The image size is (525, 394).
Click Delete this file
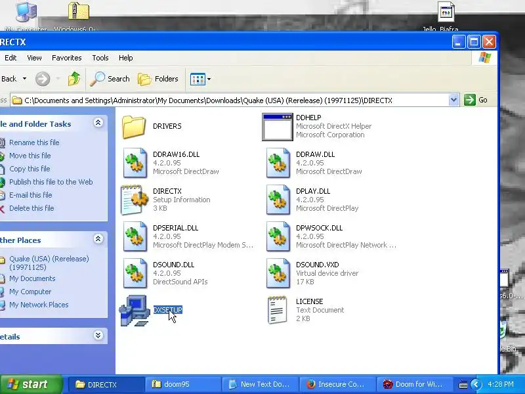point(31,208)
